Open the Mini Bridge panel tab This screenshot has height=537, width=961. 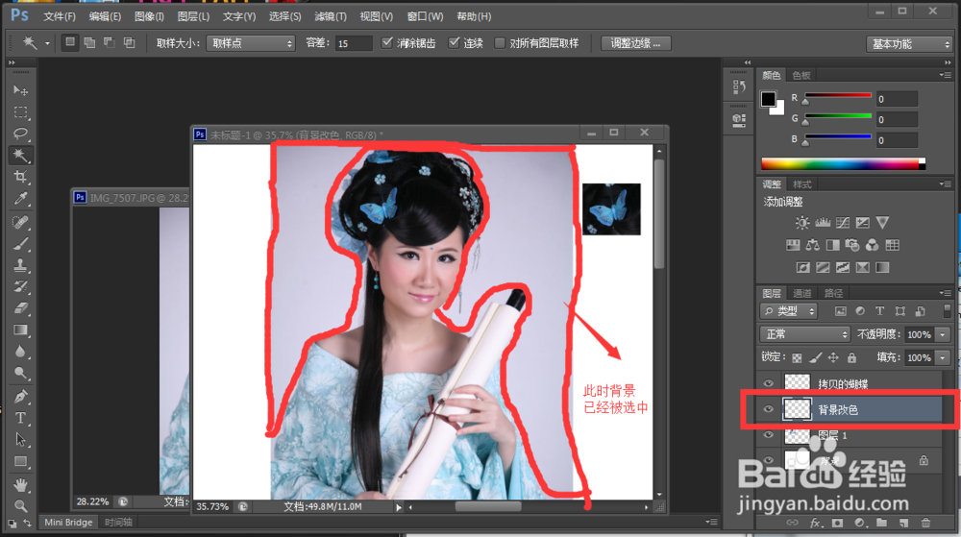(x=68, y=523)
